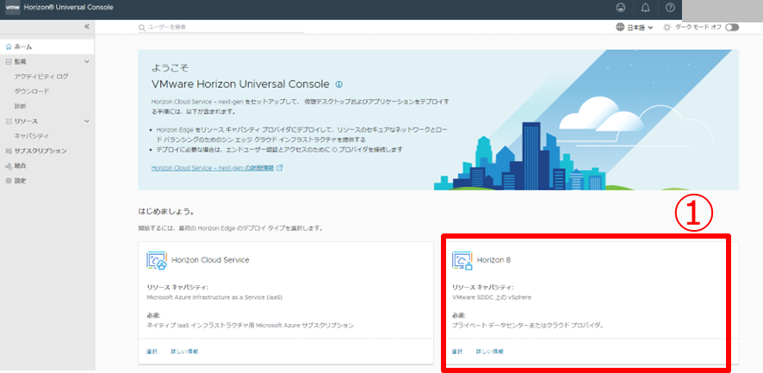This screenshot has height=373, width=763.
Task: Click the Horizon 8 card icon
Action: point(462,260)
